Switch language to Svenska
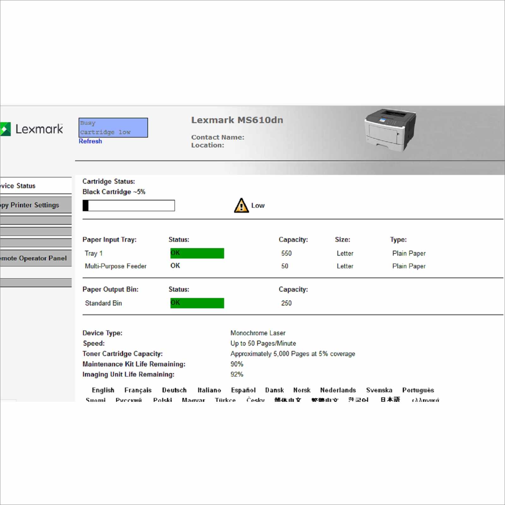Viewport: 505px width, 505px height. pos(379,390)
